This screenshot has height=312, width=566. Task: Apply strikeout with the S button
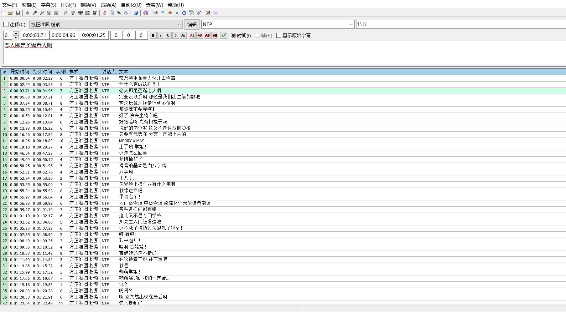176,35
